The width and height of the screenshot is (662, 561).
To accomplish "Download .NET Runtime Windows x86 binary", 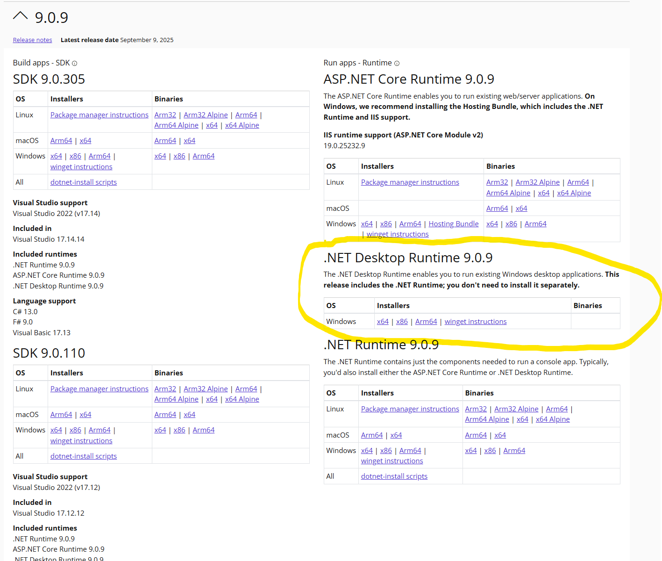I will tap(490, 451).
